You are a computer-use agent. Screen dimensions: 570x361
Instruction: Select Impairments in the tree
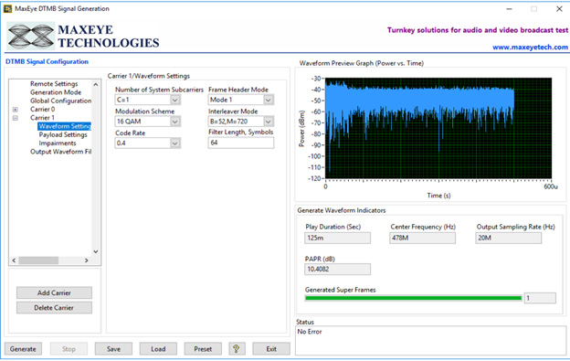[58, 143]
